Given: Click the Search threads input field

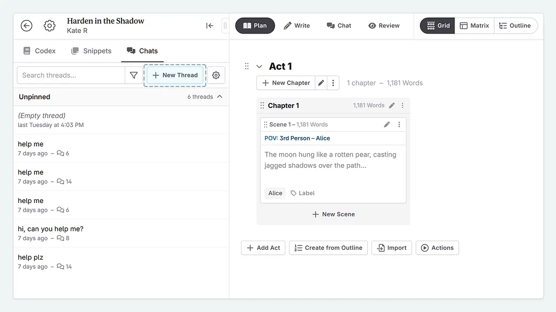Looking at the screenshot, I should (70, 75).
